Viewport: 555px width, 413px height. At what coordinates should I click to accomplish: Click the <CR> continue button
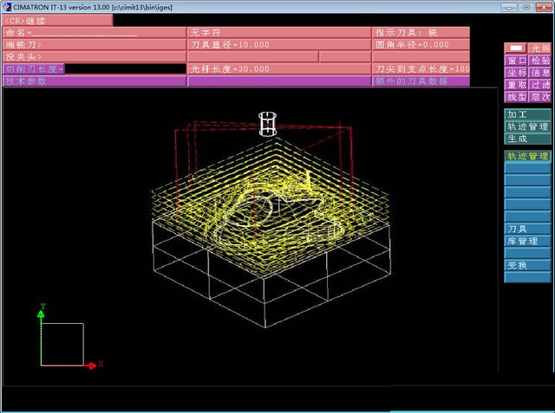[56, 19]
